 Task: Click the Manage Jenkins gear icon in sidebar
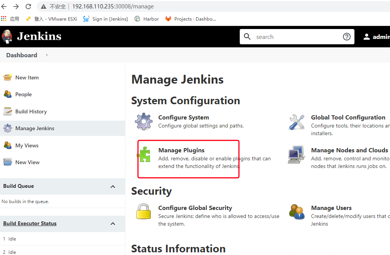coord(8,128)
